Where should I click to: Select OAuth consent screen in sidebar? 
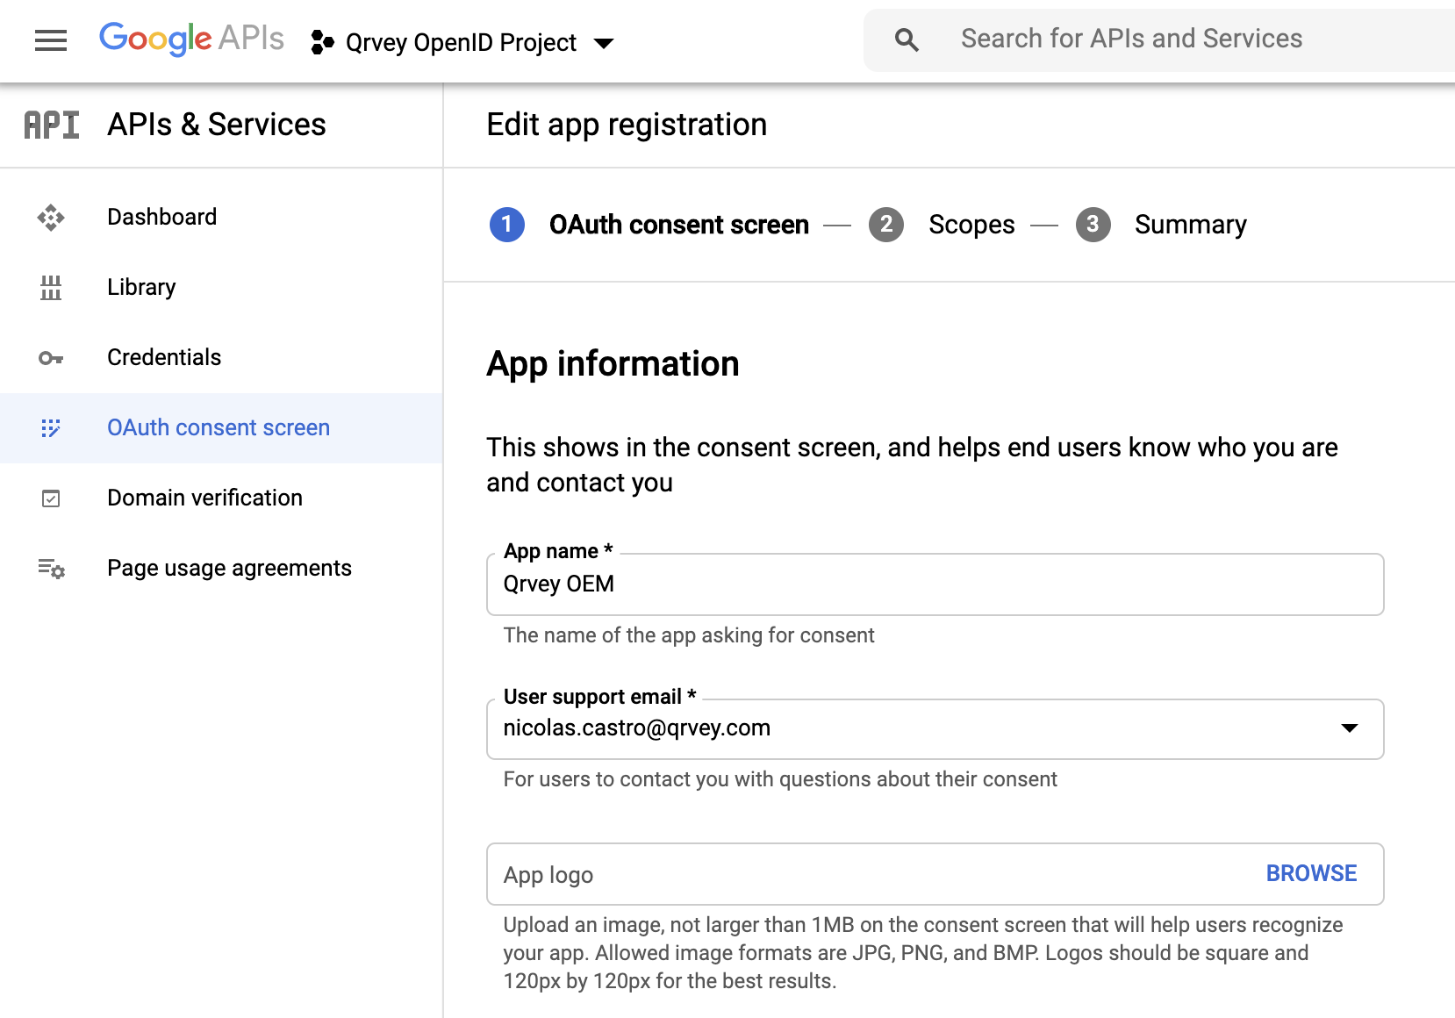pos(221,428)
